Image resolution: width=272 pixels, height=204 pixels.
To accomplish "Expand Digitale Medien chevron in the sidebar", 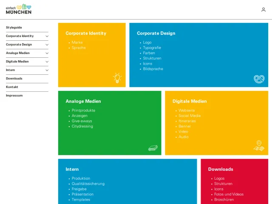I will pos(47,62).
